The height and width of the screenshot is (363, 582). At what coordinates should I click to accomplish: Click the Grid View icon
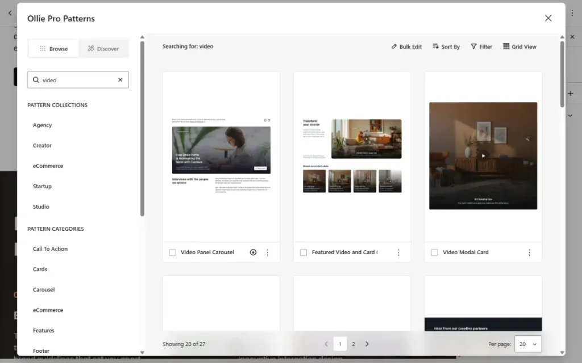[x=506, y=47]
